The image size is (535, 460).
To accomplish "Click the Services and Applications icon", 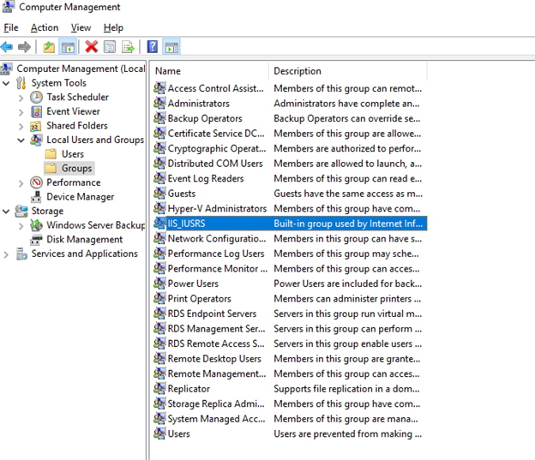I will [21, 254].
